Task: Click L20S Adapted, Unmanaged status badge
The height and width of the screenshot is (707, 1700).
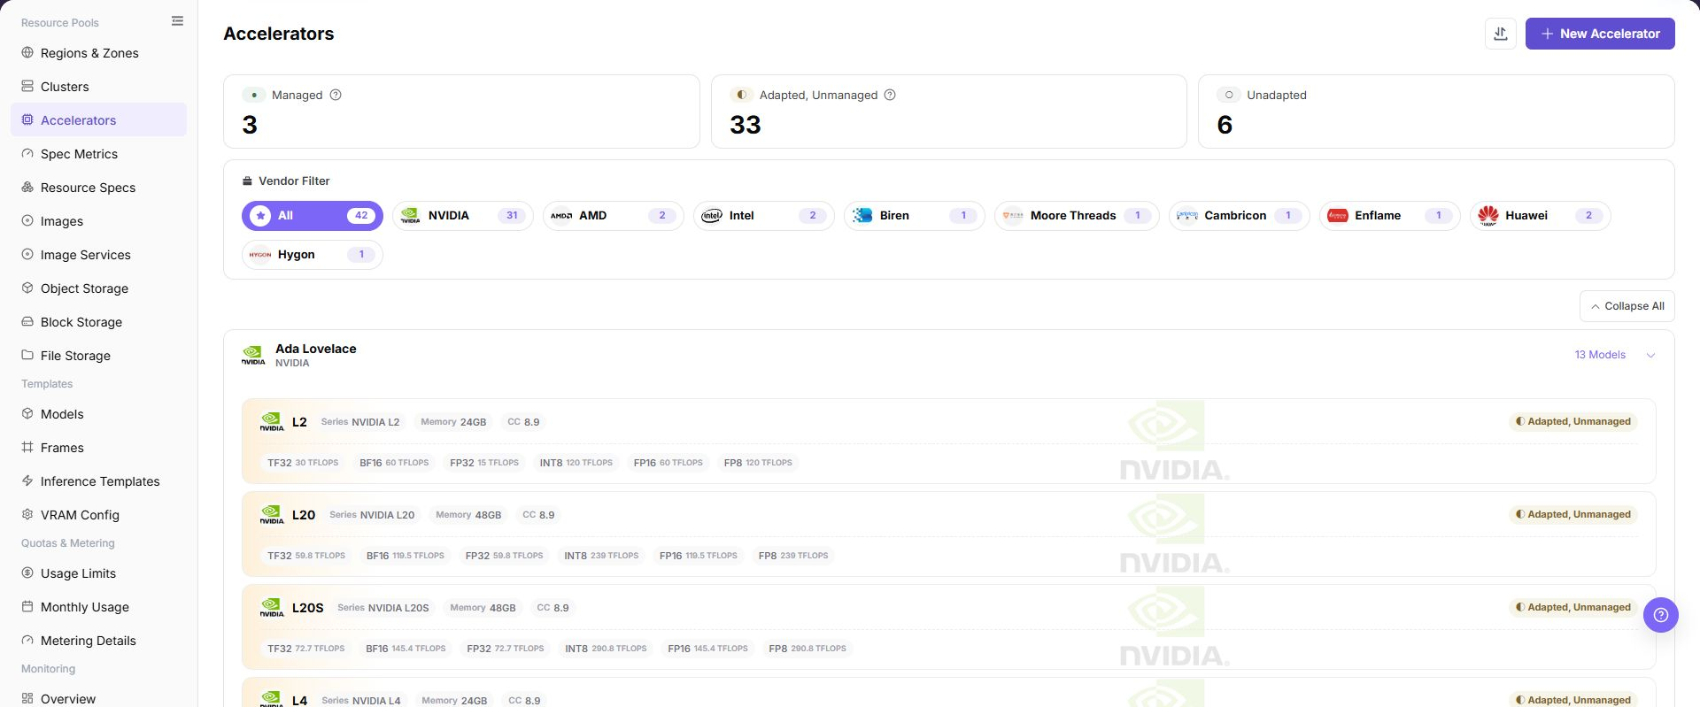Action: [1573, 608]
